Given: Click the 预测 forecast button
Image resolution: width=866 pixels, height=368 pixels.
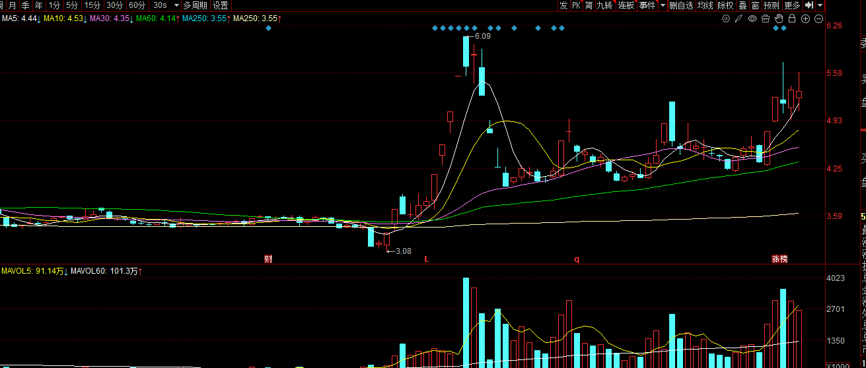Looking at the screenshot, I should click(x=772, y=5).
